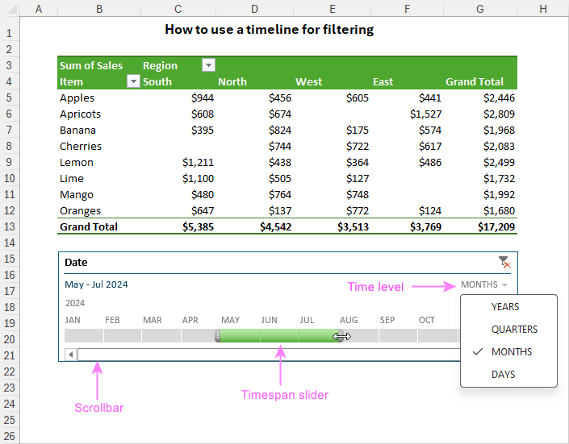
Task: Select OCT tile in timeline
Action: [437, 336]
